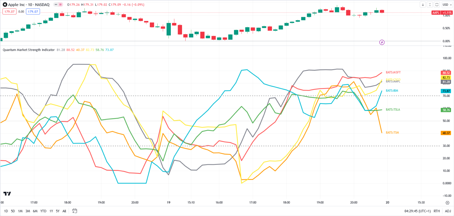Toggle the ADJ adjusted data setting
This screenshot has width=454, height=216.
(x=447, y=211)
